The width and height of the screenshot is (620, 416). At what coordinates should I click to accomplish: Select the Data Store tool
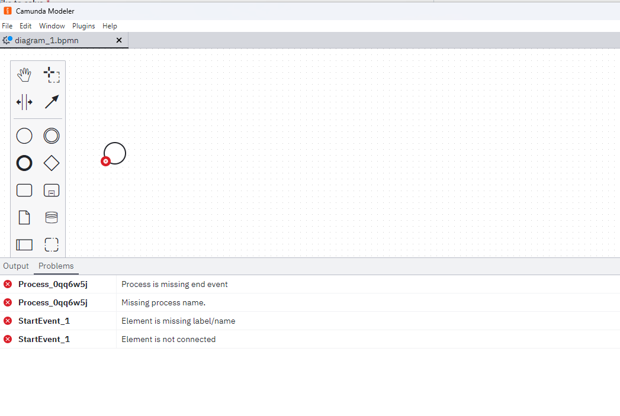52,217
